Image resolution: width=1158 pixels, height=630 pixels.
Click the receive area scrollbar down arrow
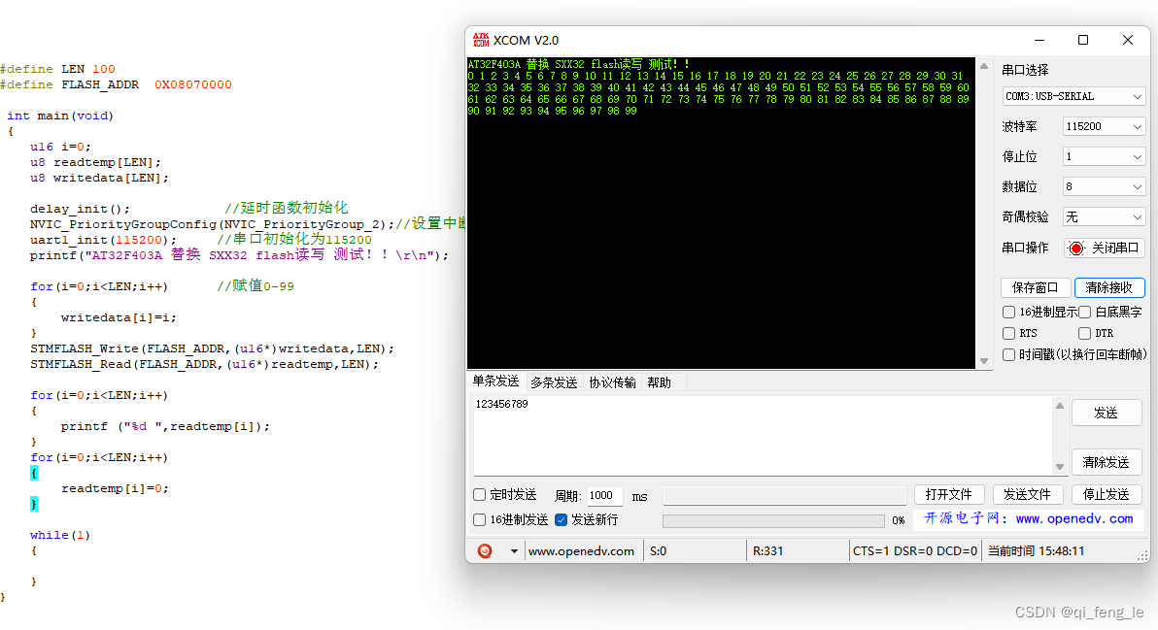[x=984, y=361]
